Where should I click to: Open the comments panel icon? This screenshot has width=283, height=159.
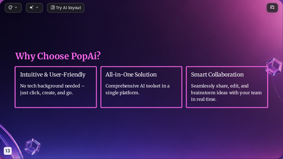272,8
